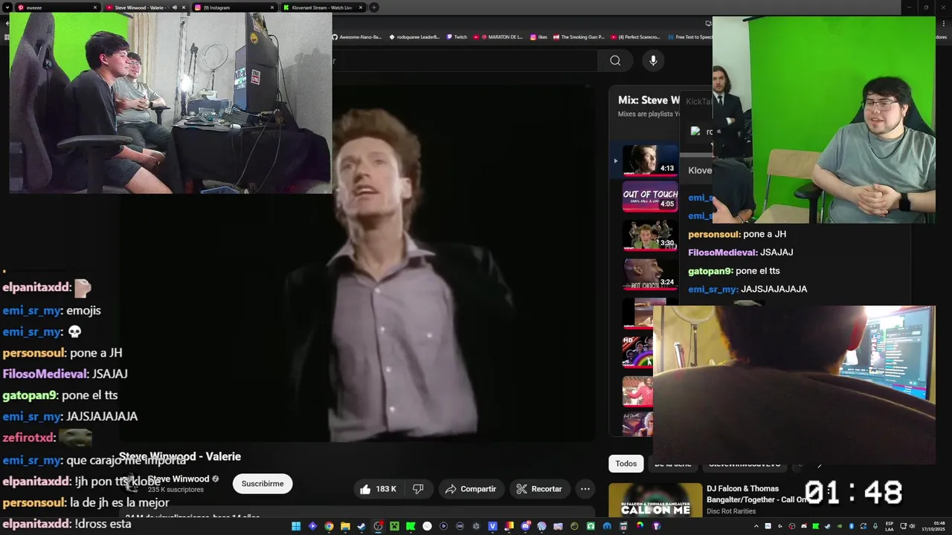Open the Windows Start menu
Image resolution: width=952 pixels, height=535 pixels.
[296, 526]
